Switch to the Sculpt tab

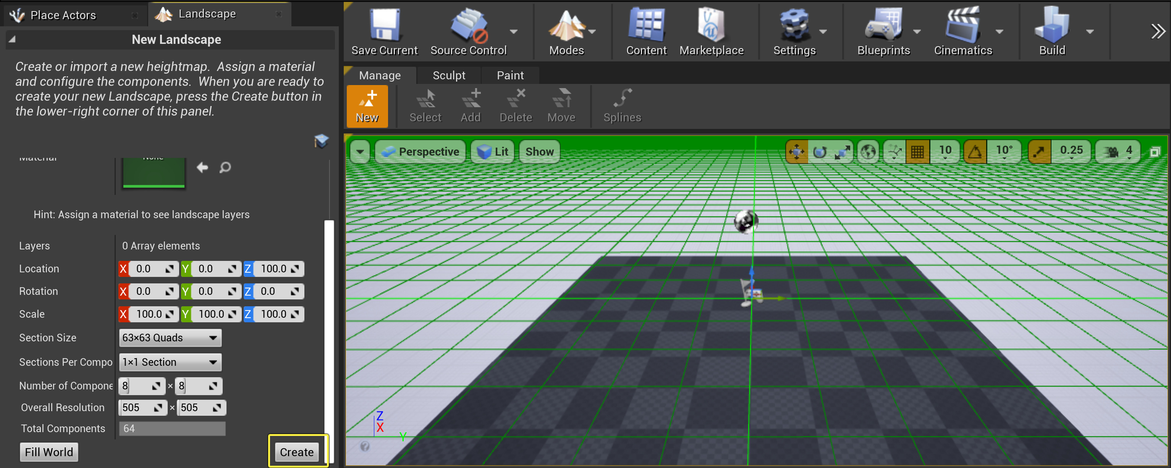pos(449,76)
